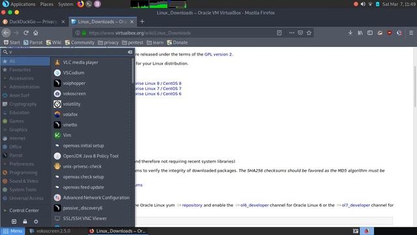Open the pentest bookmarks folder
The image size is (417, 235).
coord(132,42)
